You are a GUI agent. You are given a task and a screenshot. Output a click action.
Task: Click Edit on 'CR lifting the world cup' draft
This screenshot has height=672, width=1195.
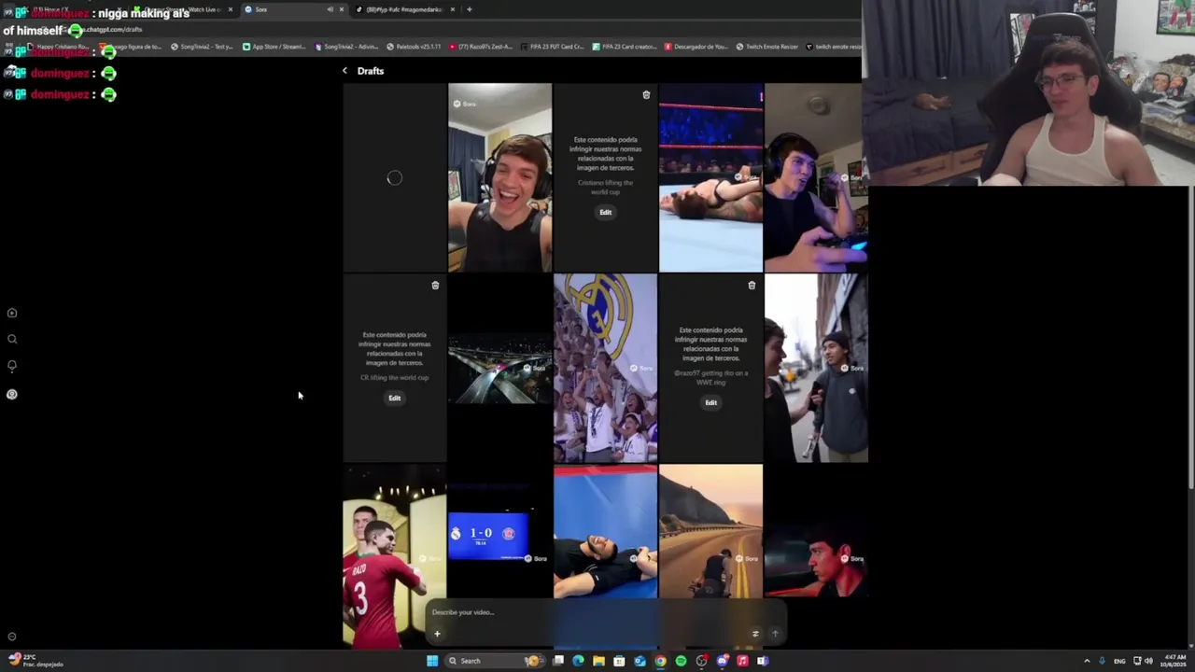pyautogui.click(x=394, y=399)
